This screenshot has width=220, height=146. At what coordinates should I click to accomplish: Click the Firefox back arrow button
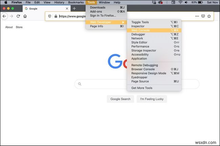pyautogui.click(x=4, y=16)
